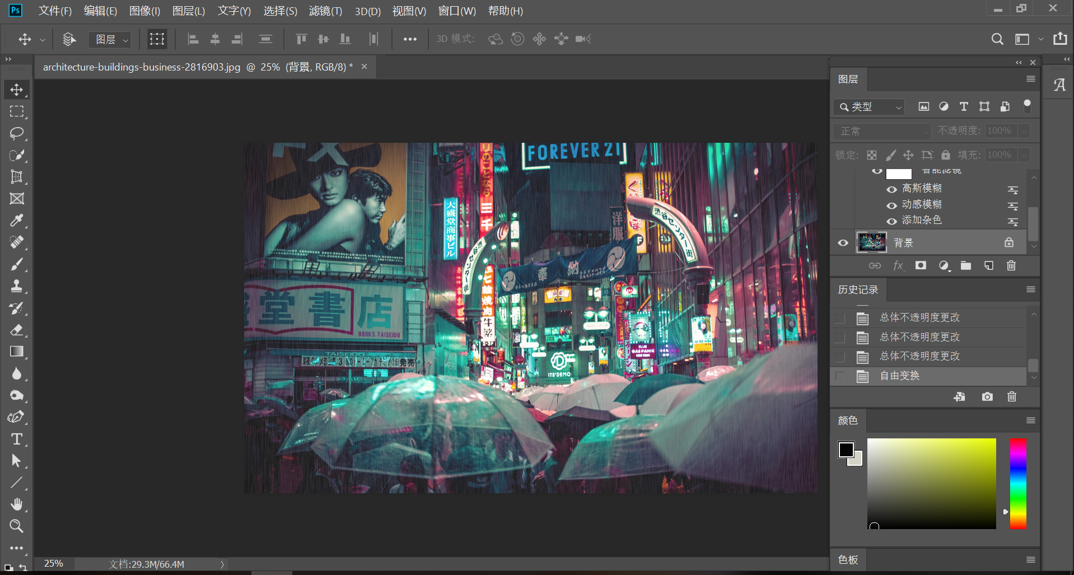Image resolution: width=1074 pixels, height=575 pixels.
Task: Select the Crop tool
Action: point(17,177)
